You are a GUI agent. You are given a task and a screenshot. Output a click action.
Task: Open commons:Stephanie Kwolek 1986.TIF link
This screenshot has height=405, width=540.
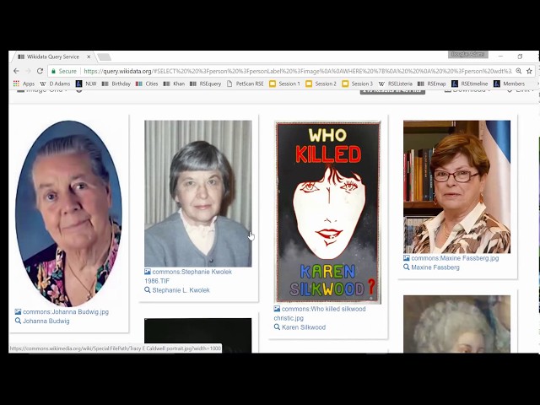tap(188, 276)
